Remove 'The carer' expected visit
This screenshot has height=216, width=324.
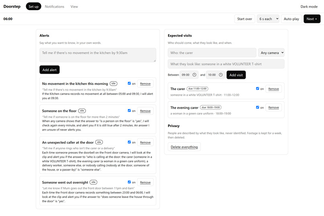274,89
